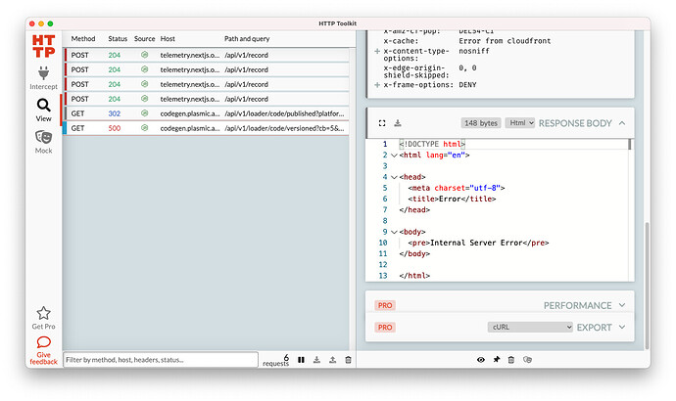Select the GET 500 codegen.plasmic row

point(207,128)
